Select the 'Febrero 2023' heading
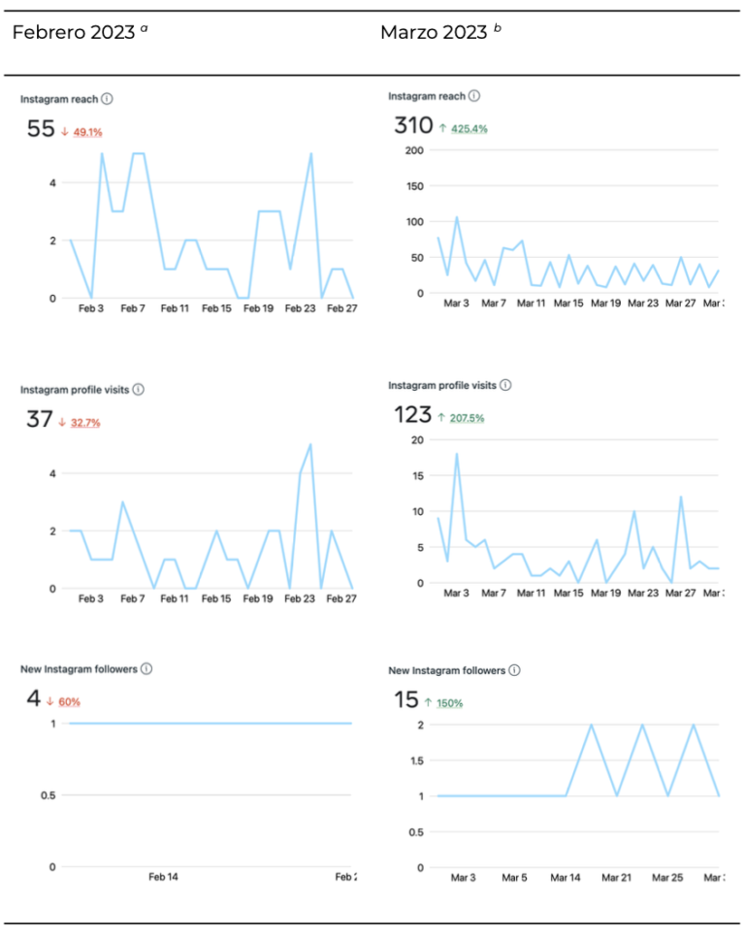 74,32
